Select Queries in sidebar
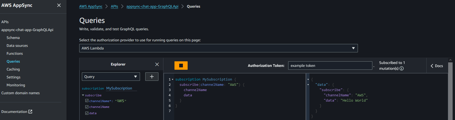 13,61
